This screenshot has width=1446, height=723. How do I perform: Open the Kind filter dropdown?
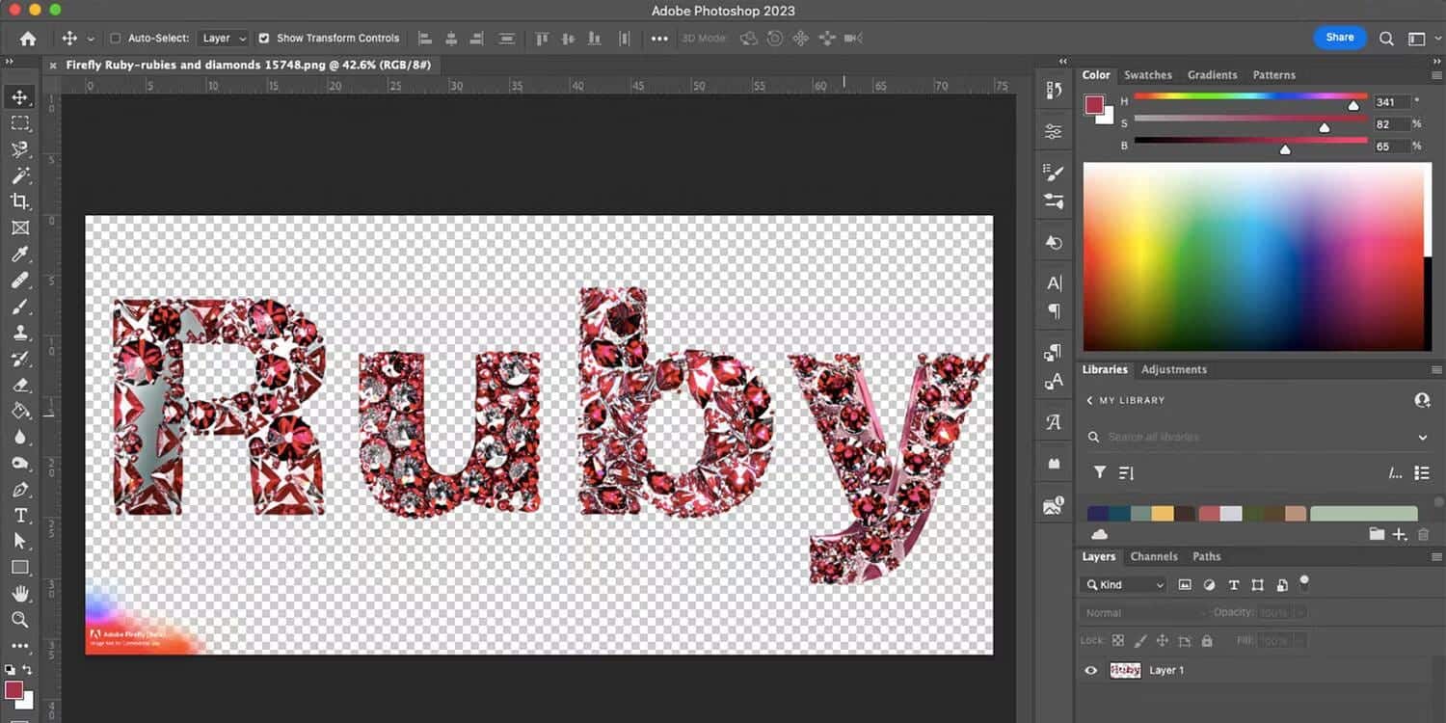click(1123, 584)
